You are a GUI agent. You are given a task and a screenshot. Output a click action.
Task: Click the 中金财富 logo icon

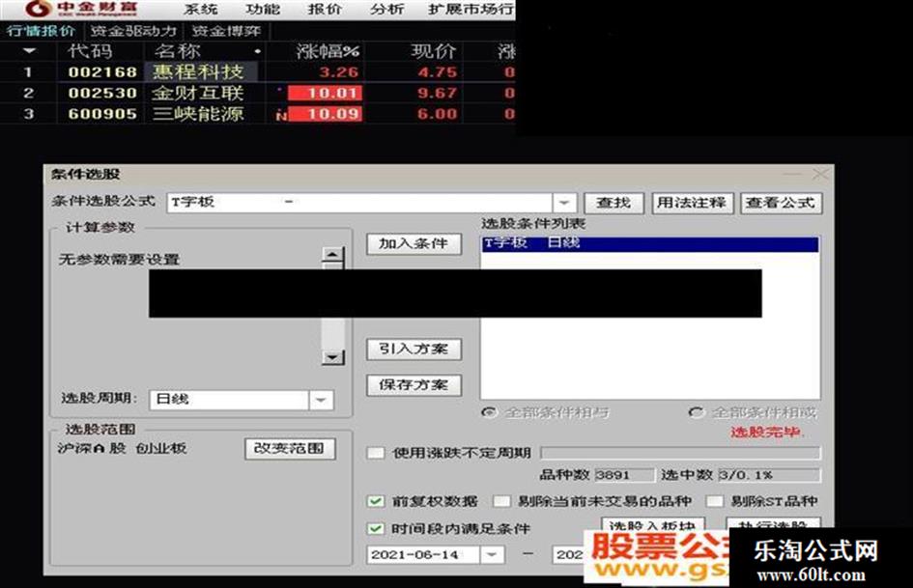(38, 9)
